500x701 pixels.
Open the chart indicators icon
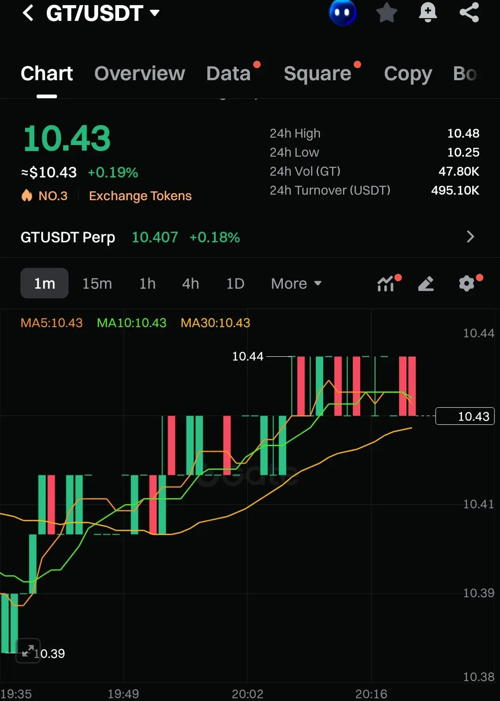click(386, 284)
